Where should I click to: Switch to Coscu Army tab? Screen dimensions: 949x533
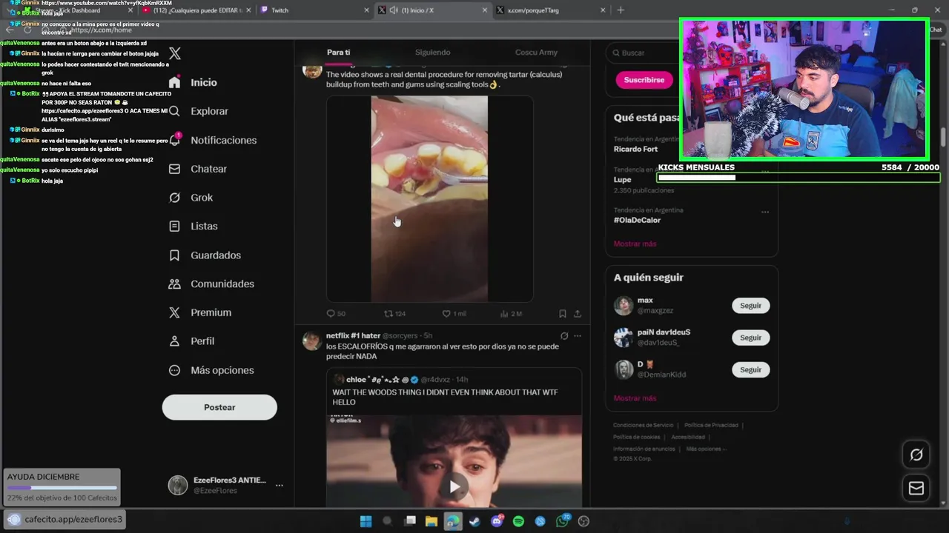(x=536, y=53)
